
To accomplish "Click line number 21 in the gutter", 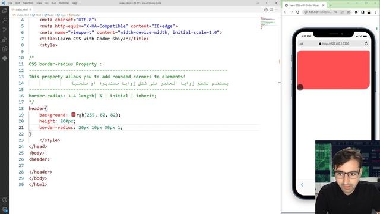I will click(x=21, y=127).
